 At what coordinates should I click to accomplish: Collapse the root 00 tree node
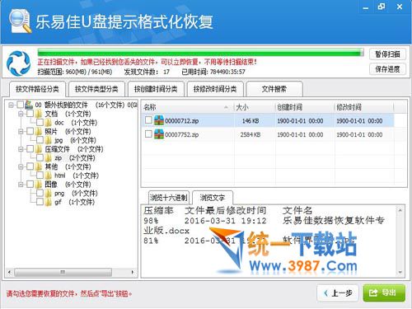click(x=11, y=105)
